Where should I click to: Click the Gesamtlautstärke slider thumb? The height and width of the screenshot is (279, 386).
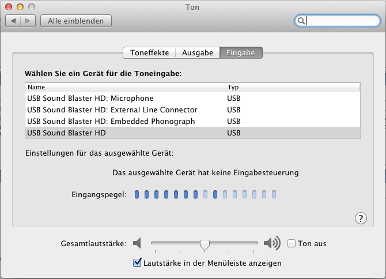pyautogui.click(x=205, y=246)
